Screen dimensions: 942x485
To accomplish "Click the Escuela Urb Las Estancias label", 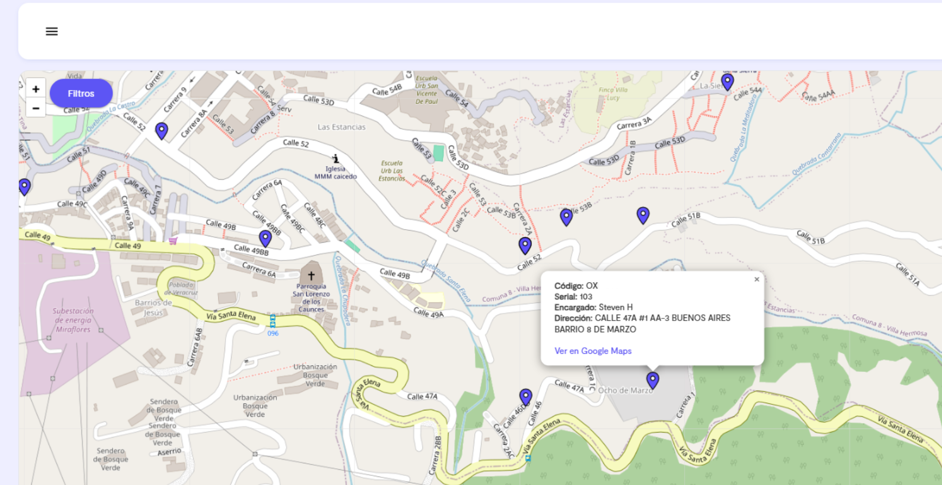I will [x=392, y=171].
